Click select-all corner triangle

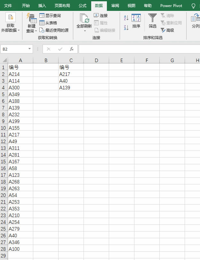click(x=4, y=60)
